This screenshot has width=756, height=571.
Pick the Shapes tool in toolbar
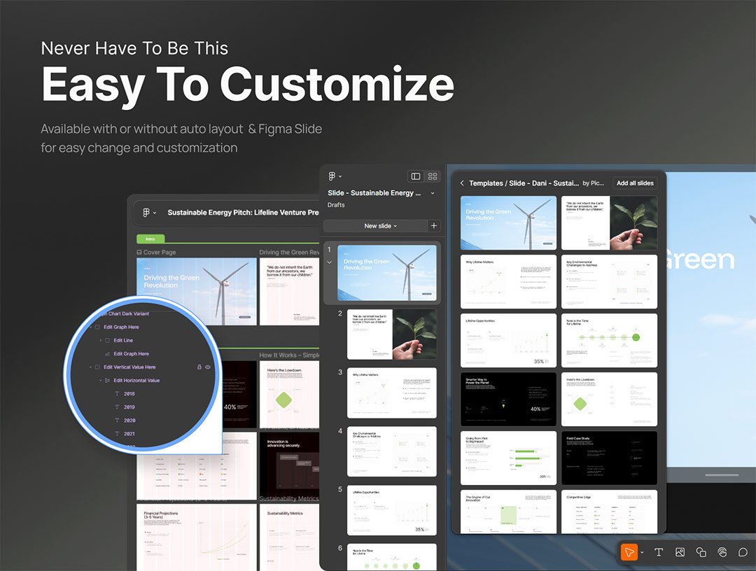point(701,552)
